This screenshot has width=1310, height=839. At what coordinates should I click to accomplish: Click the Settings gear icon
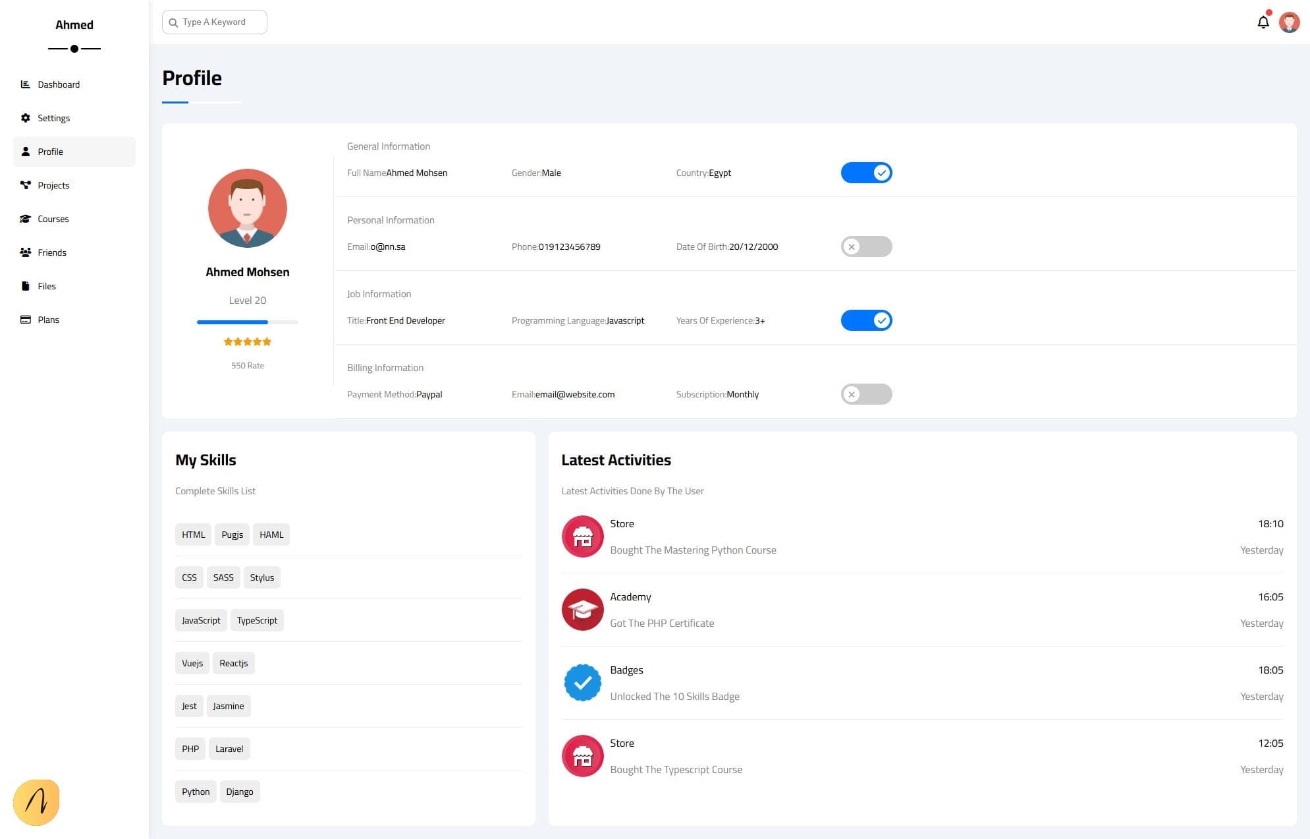click(26, 118)
